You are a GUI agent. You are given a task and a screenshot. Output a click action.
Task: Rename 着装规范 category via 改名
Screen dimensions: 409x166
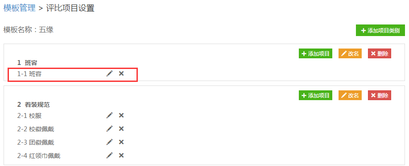click(x=350, y=95)
